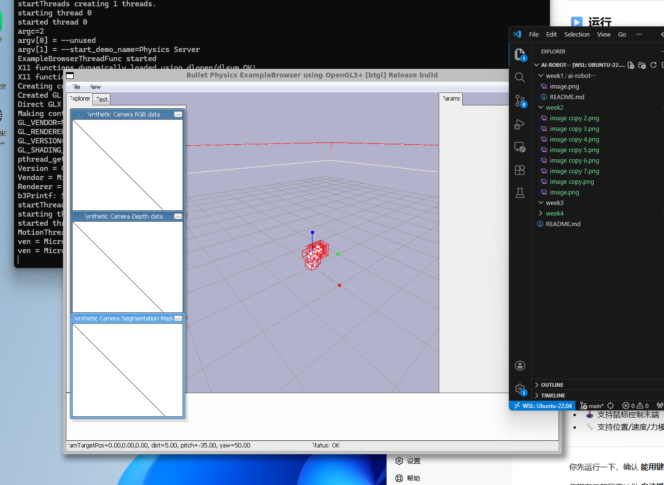Switch to the Explorer tab in Bullet
664x485 pixels.
[79, 99]
